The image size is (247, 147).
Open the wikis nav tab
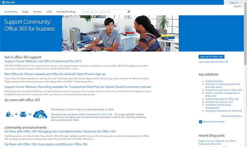tap(49, 12)
